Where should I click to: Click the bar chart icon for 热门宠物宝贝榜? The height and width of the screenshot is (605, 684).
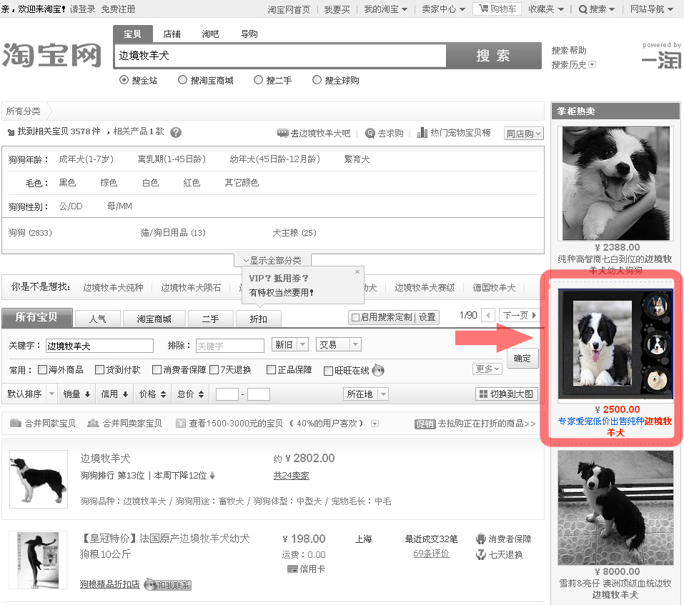422,133
